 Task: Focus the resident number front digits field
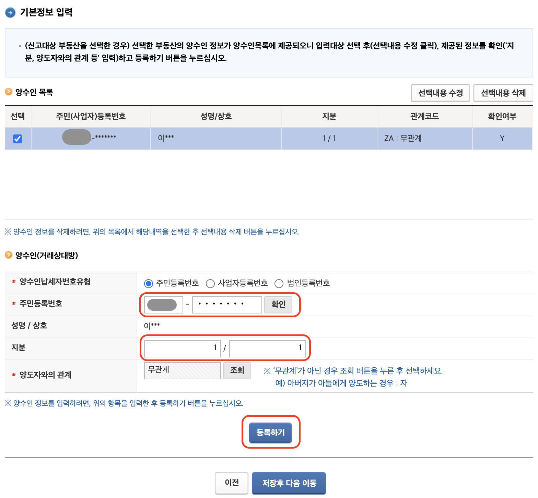(x=164, y=305)
